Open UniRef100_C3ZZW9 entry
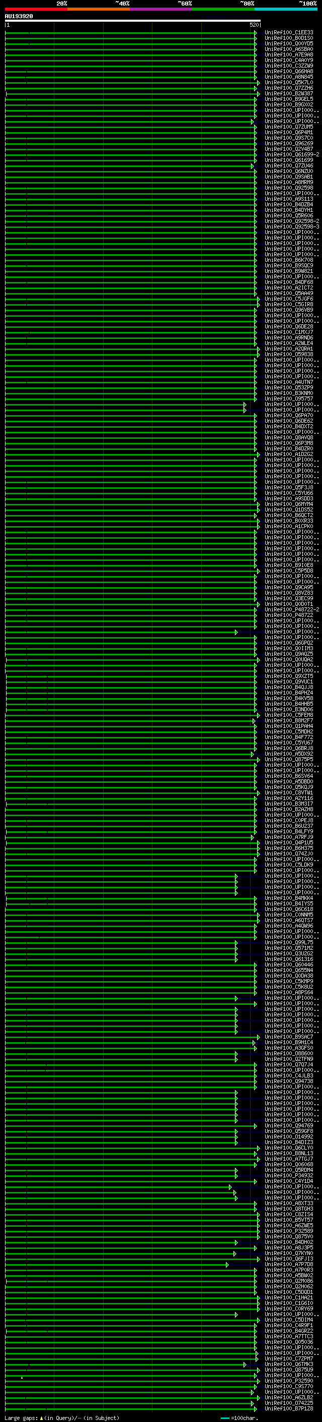 tap(289, 66)
